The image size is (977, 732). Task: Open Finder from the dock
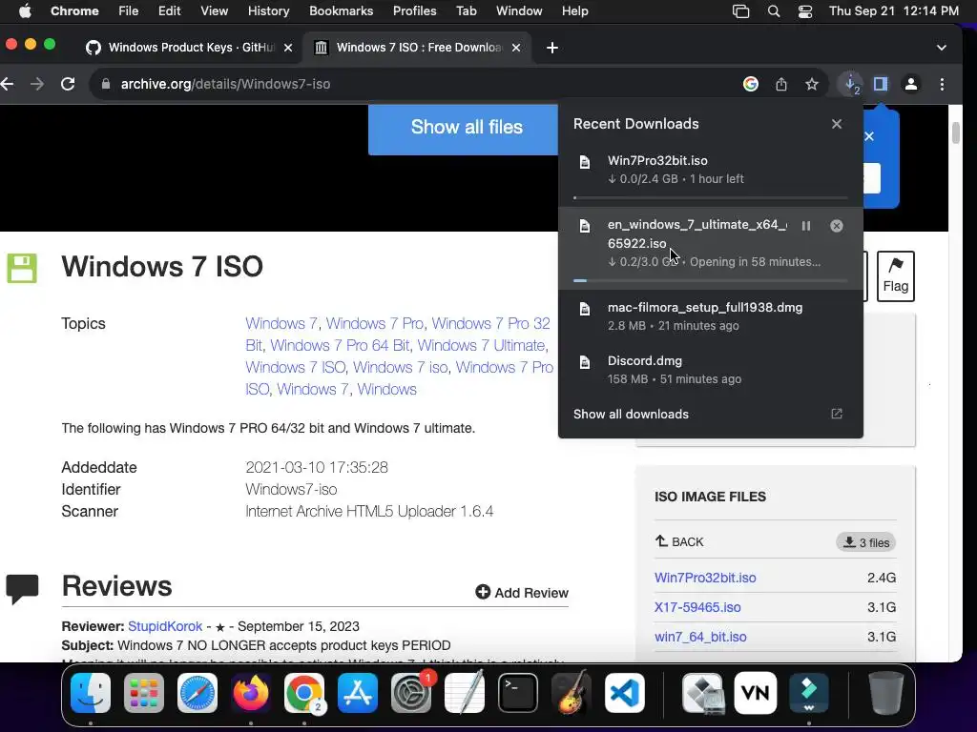click(x=91, y=693)
